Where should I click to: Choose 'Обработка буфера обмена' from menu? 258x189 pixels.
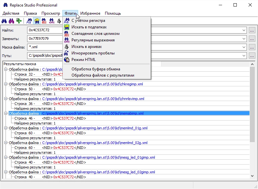(x=107, y=69)
